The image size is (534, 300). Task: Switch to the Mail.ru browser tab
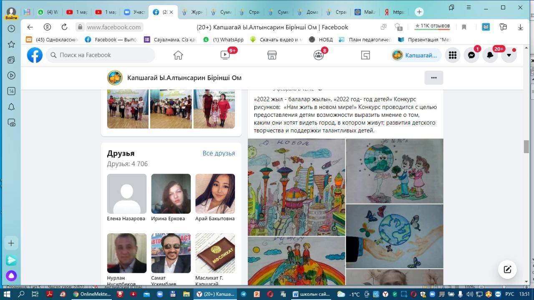[365, 12]
